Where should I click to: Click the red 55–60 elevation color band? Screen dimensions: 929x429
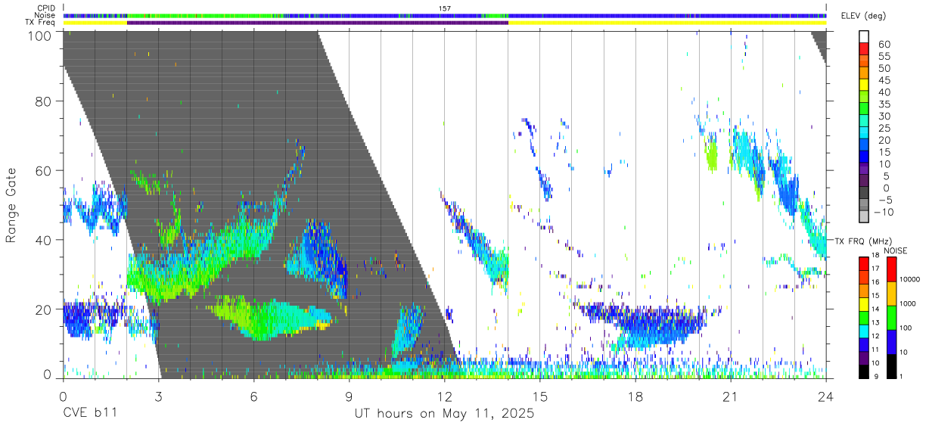864,50
